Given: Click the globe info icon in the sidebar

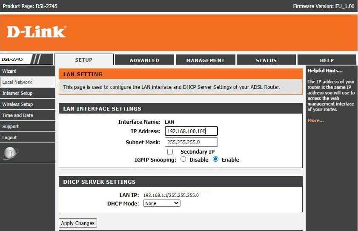Looking at the screenshot, I should point(10,153).
